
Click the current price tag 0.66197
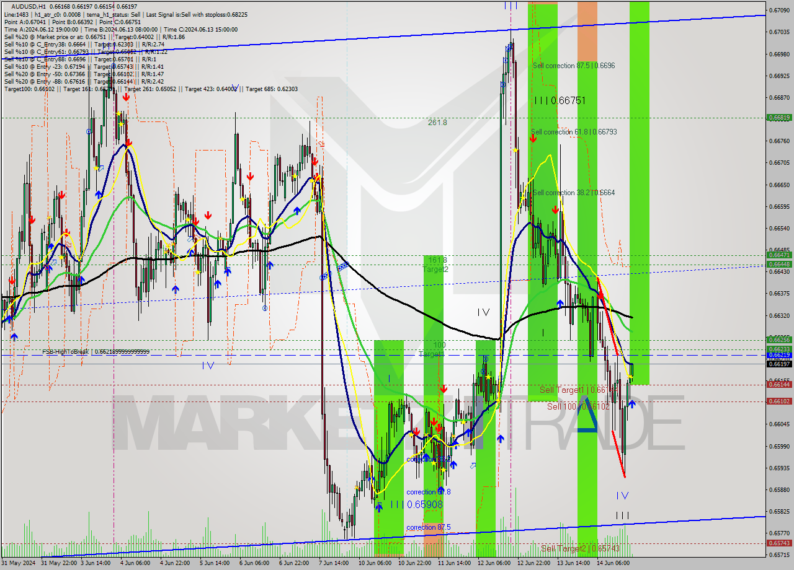780,364
